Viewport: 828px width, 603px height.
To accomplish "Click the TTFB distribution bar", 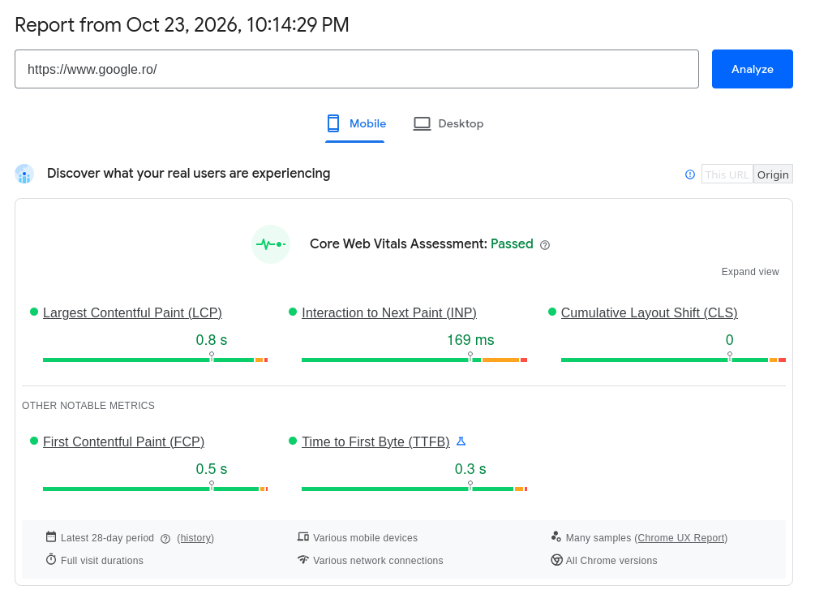I will [414, 489].
